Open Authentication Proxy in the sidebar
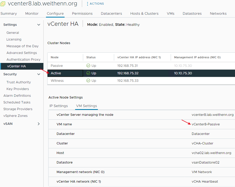Image resolution: width=235 pixels, height=187 pixels. pos(24,60)
